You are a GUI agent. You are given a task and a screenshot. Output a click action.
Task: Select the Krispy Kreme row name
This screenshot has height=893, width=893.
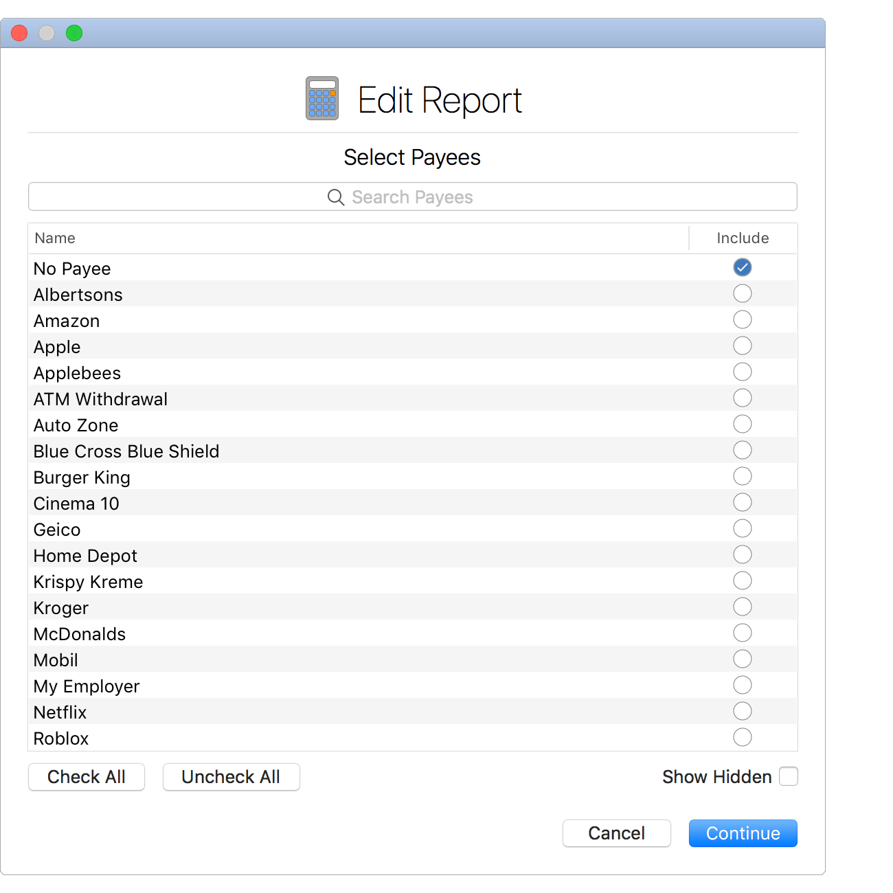[x=89, y=582]
